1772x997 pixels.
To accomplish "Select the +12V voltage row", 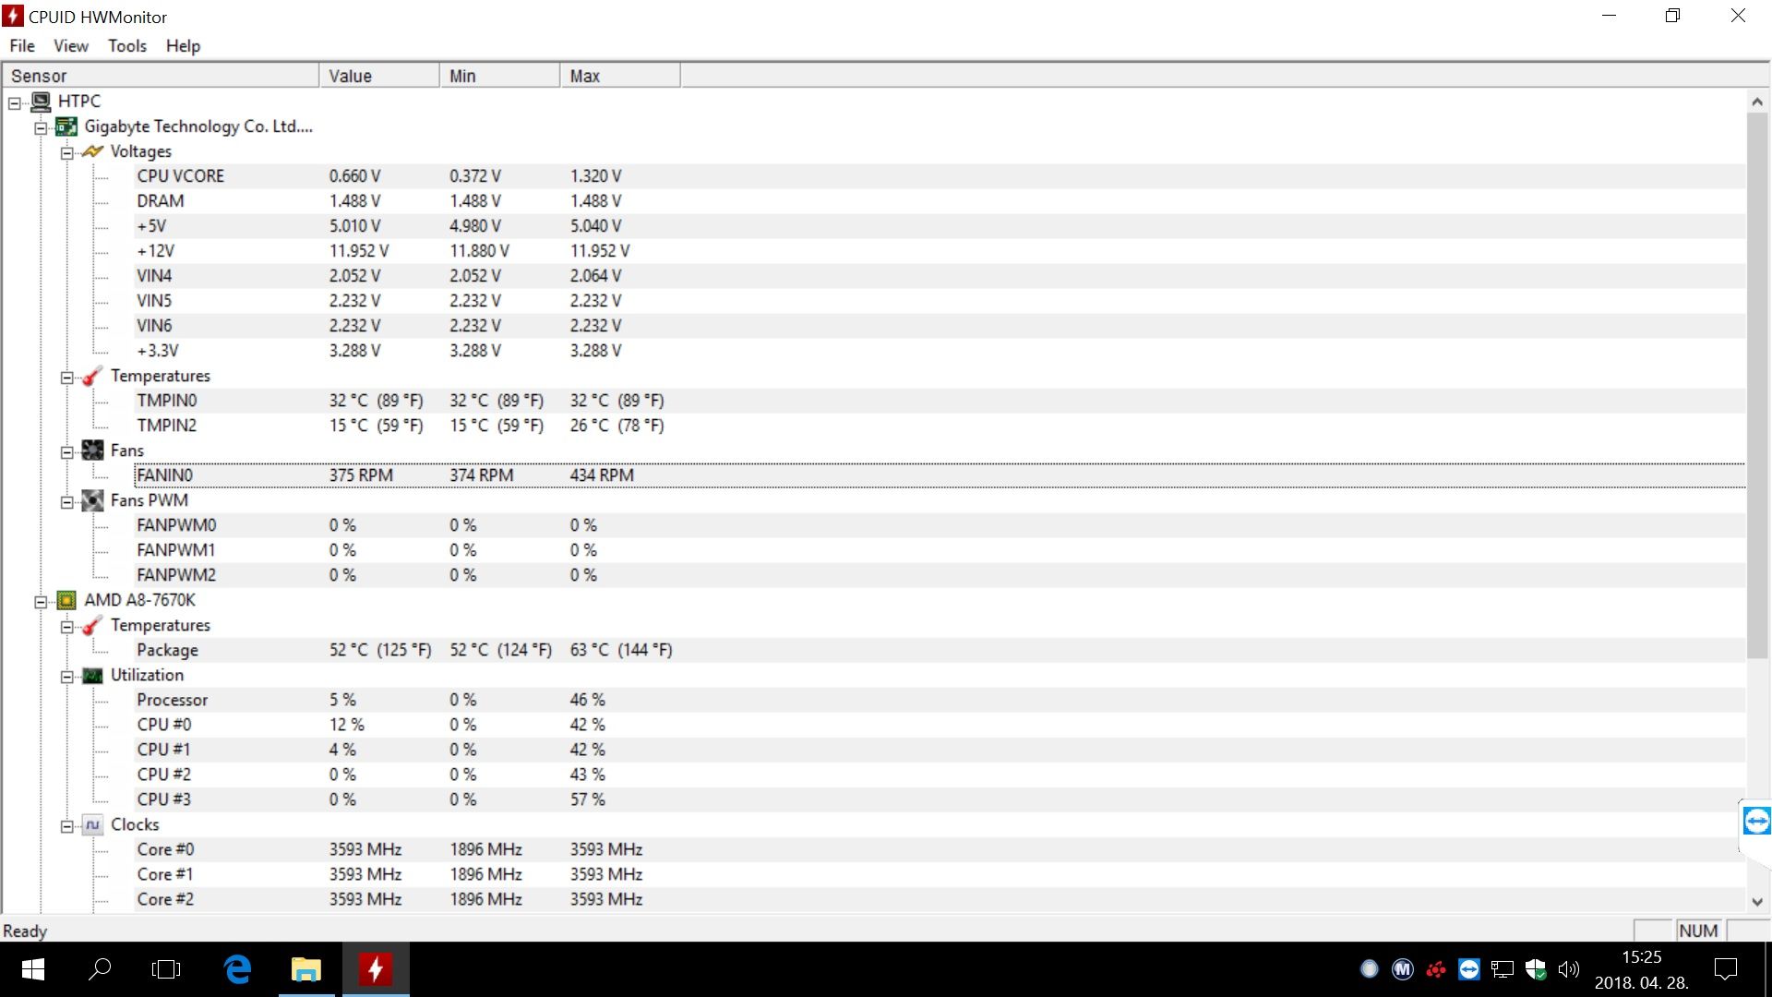I will point(940,251).
